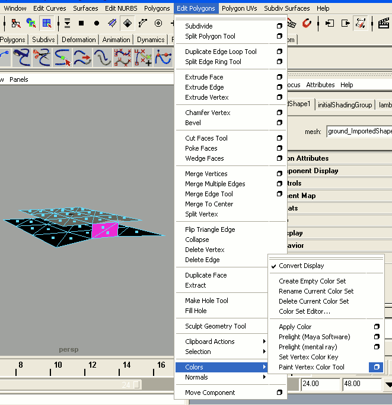Select the scissors cut curve shelf icon
392x405 pixels.
pos(41,58)
